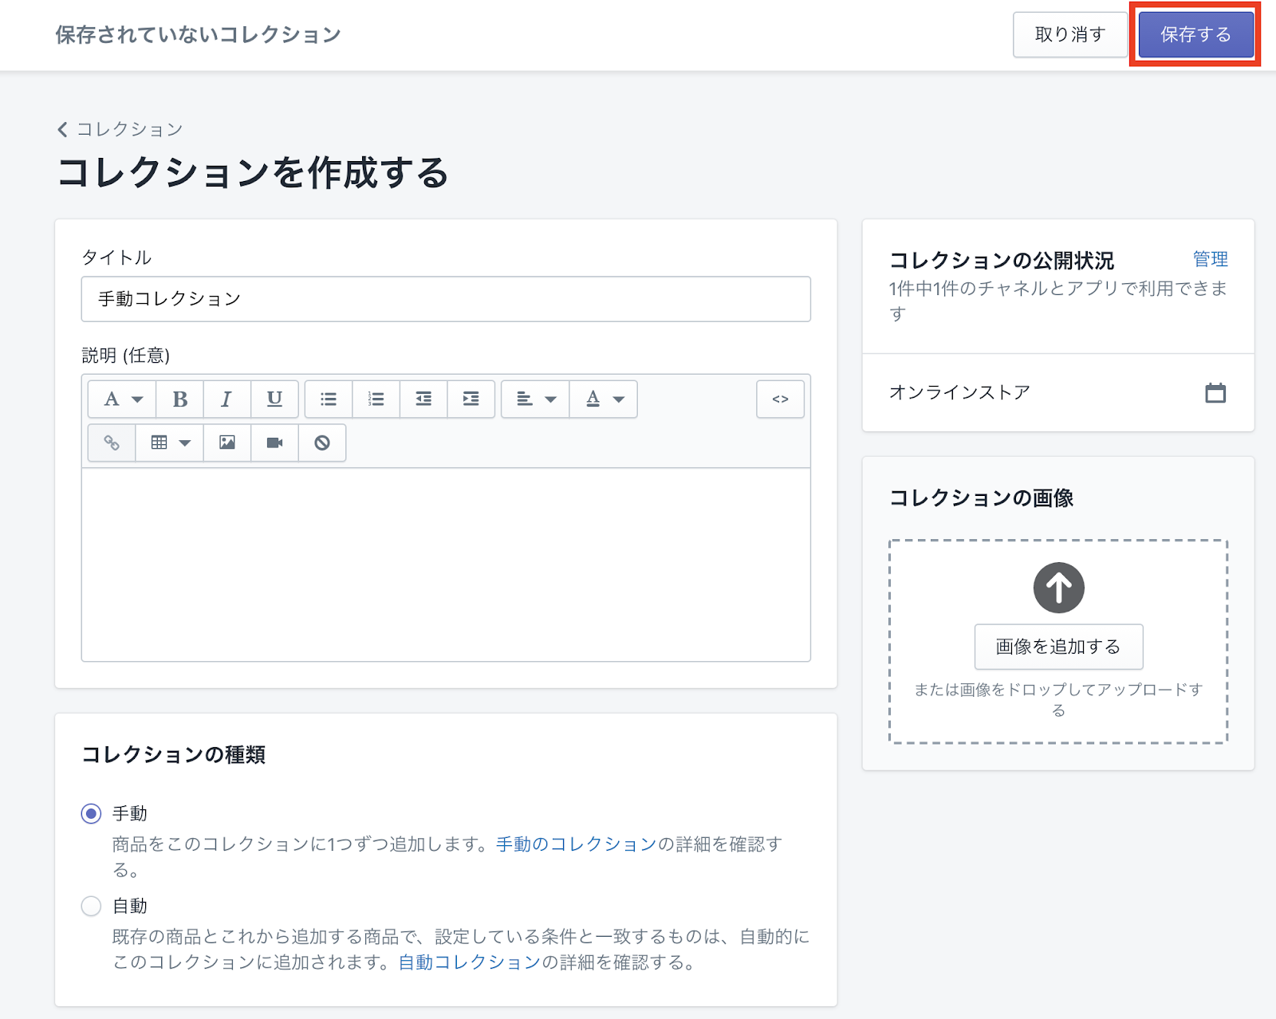Viewport: 1276px width, 1019px height.
Task: Click the Insert video icon
Action: [274, 443]
